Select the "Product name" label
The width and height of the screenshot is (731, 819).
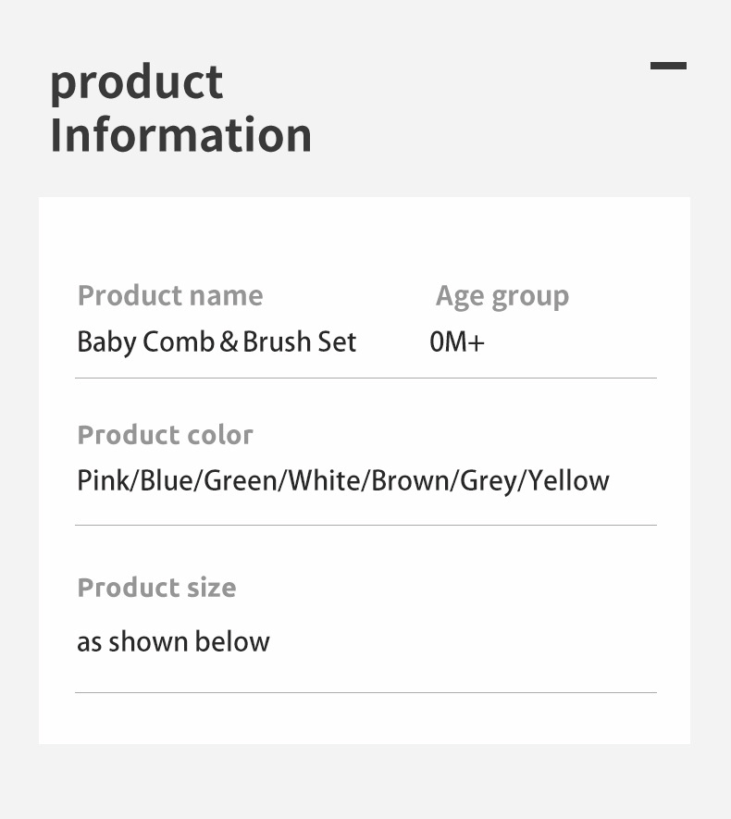point(170,296)
